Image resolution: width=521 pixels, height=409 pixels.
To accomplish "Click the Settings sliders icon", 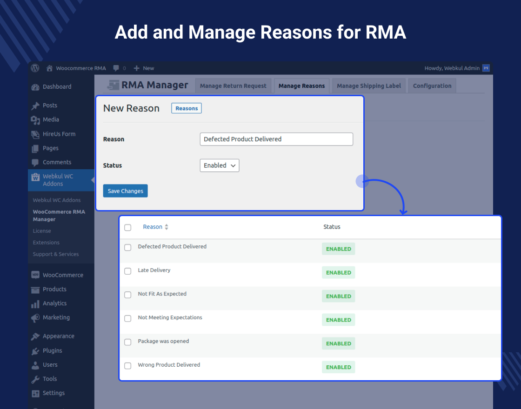I will coord(35,393).
